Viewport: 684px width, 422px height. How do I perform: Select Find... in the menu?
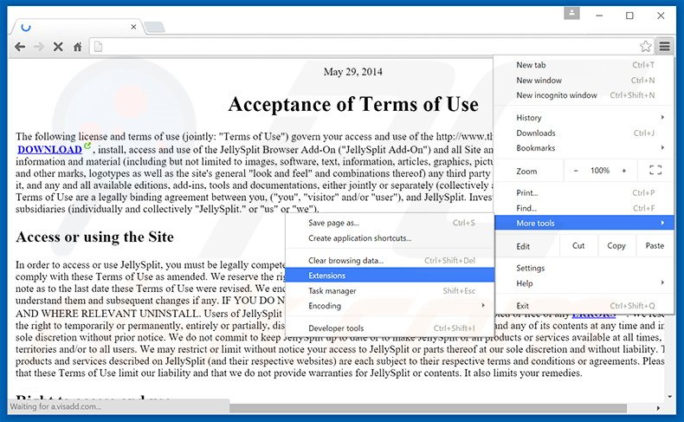(584, 208)
